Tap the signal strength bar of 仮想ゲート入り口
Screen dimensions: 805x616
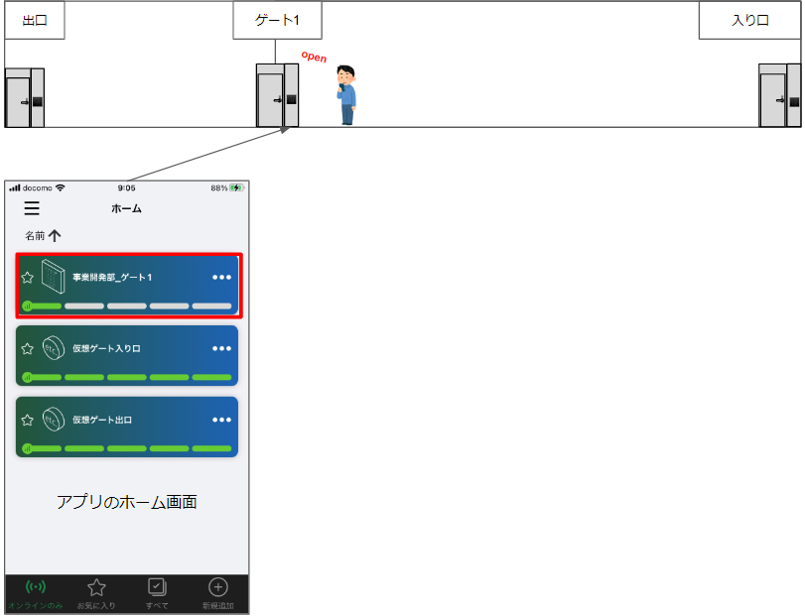tap(127, 378)
